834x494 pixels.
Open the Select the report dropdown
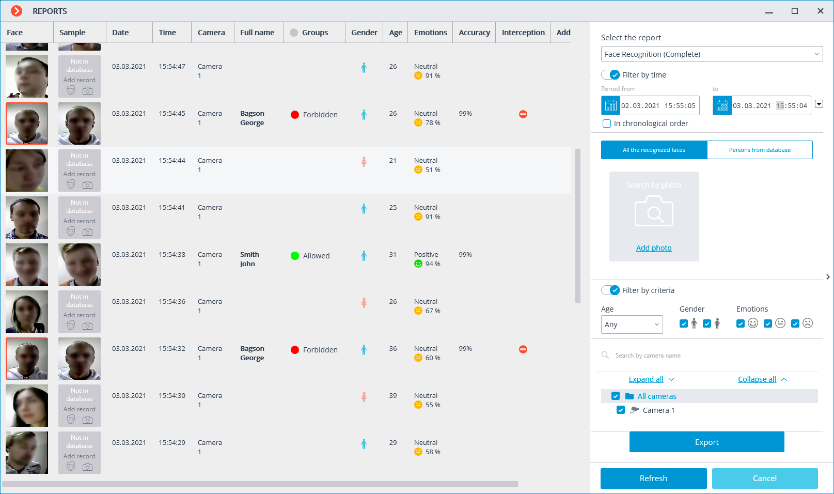click(x=712, y=54)
